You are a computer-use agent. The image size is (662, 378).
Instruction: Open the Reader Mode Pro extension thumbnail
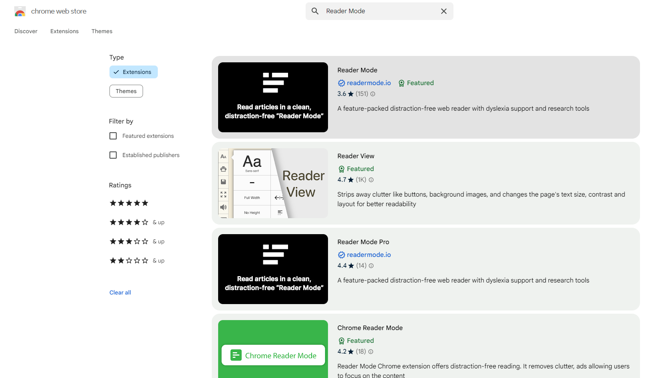273,269
